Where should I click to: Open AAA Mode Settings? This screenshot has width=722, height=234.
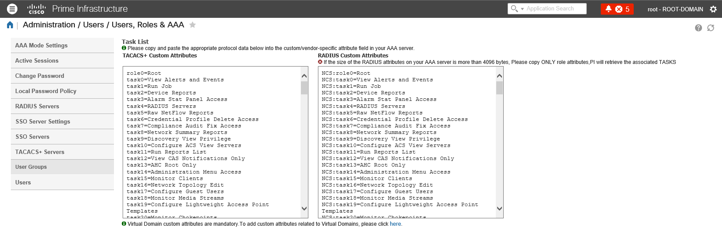click(x=62, y=45)
